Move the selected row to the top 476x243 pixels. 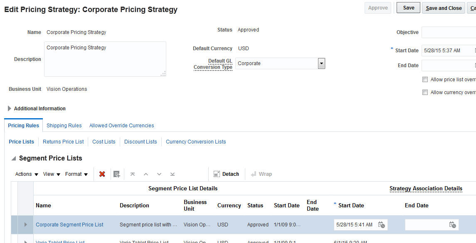[132, 174]
